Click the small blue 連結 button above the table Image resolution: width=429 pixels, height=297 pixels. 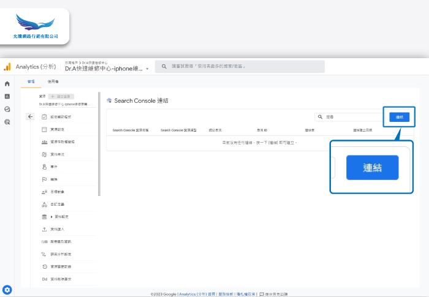pos(399,116)
